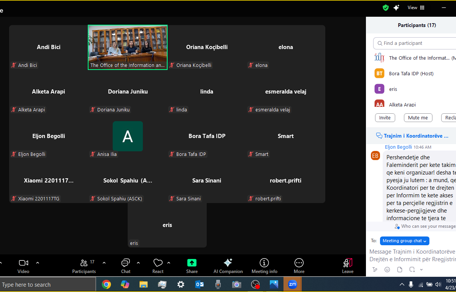The image size is (456, 292).
Task: Expand the arrow next to Video
Action: pos(38,263)
